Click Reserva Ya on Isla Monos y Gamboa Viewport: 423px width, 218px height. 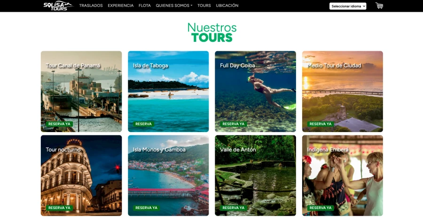146,208
